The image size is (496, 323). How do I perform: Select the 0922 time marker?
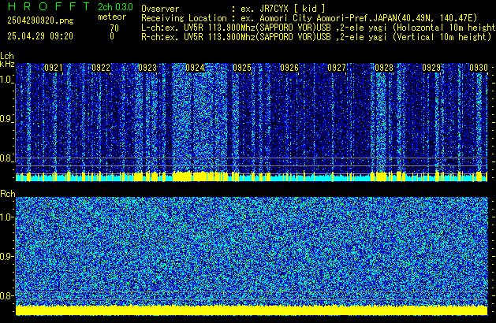101,68
